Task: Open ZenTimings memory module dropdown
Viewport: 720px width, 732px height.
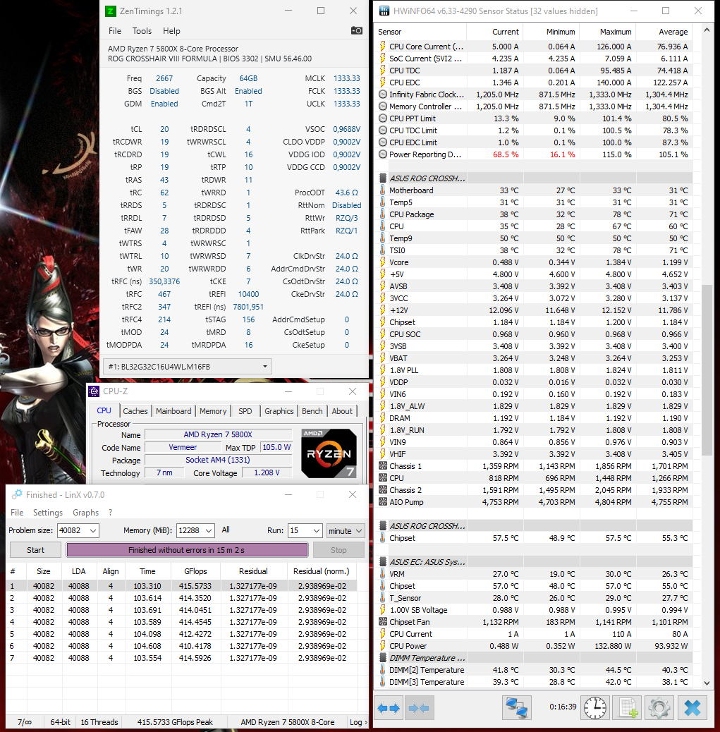Action: point(188,367)
